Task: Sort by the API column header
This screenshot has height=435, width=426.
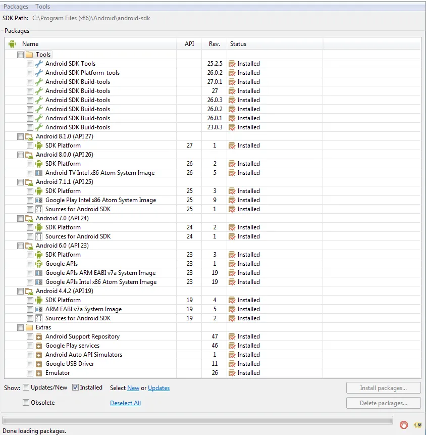Action: (189, 44)
